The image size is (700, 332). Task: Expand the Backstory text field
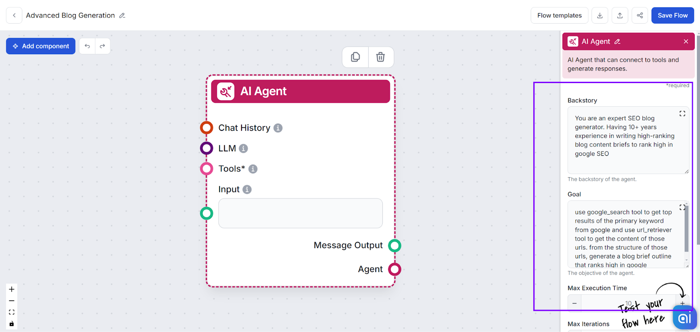[x=682, y=114]
